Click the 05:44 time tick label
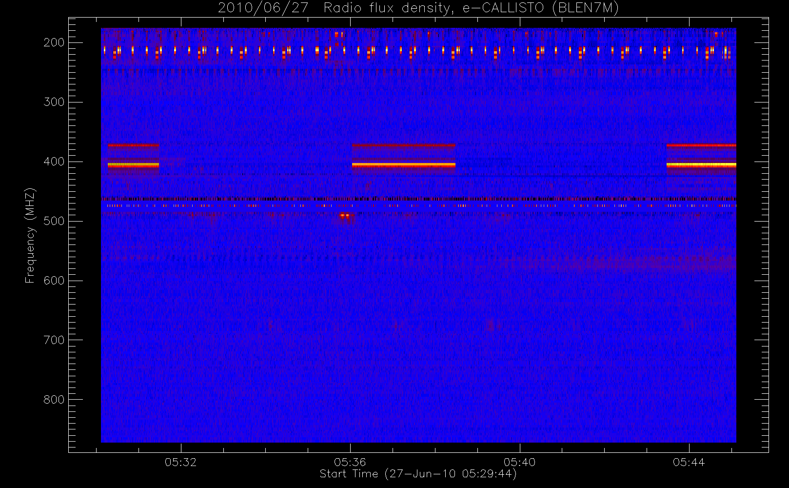This screenshot has height=488, width=789. [689, 462]
